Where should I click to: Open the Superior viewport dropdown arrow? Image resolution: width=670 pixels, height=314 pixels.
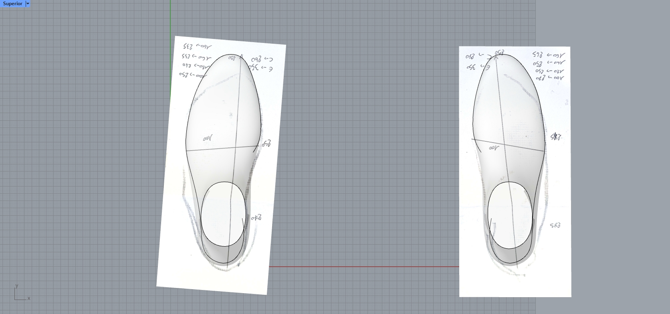pos(28,4)
